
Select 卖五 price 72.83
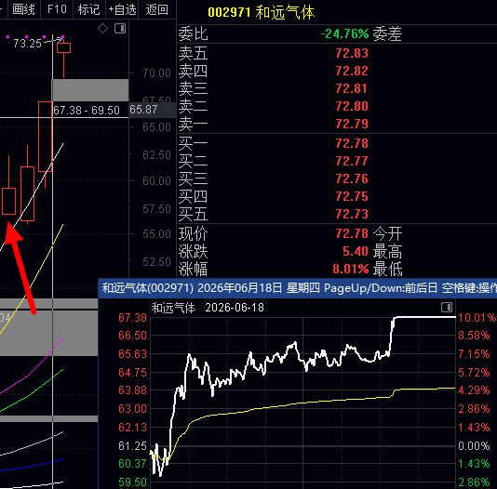(x=352, y=53)
